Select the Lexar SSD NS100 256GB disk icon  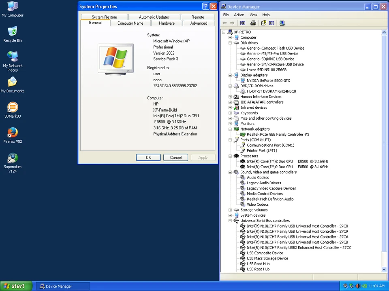coord(243,70)
